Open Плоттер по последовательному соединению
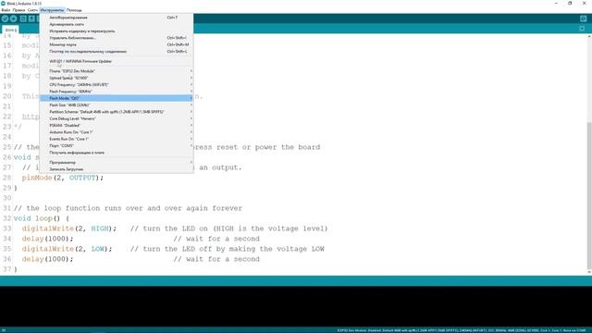 [x=117, y=52]
